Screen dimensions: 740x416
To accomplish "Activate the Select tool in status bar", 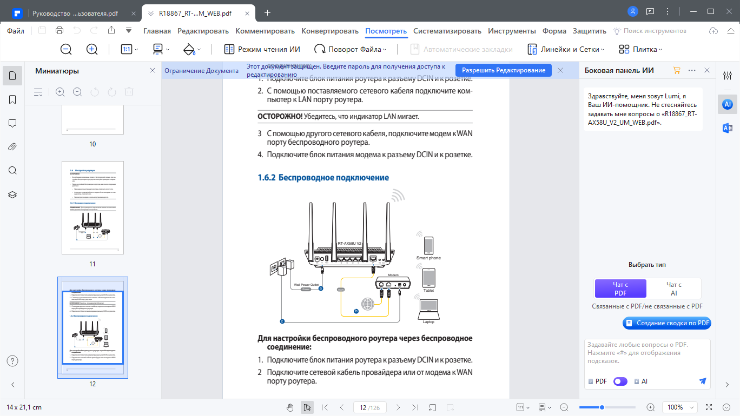I will coord(307,407).
